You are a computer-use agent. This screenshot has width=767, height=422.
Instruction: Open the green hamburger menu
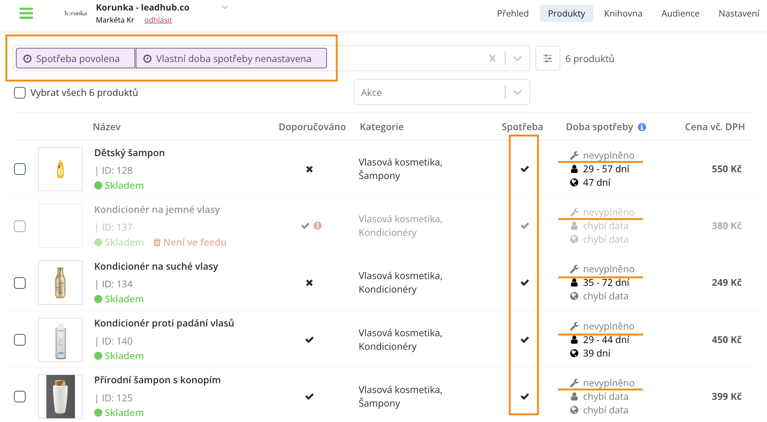(26, 13)
